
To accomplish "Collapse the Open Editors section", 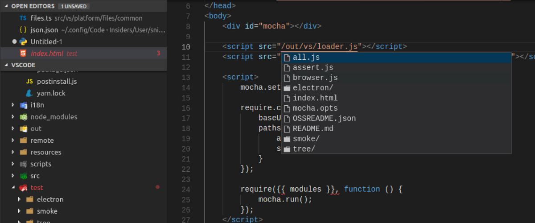I will (x=7, y=6).
